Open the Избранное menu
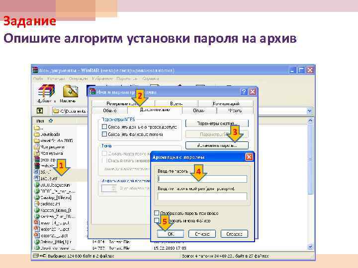Screen dimensions: 358x268 pos(102,78)
